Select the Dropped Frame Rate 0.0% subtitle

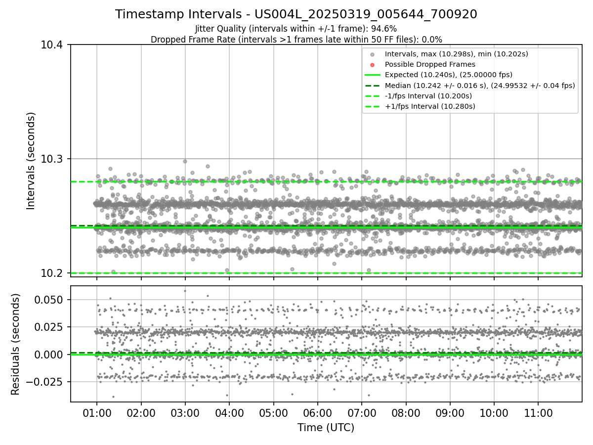(296, 39)
